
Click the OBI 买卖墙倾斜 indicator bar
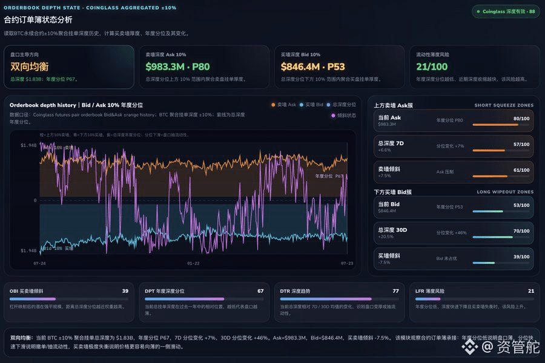pos(69,299)
